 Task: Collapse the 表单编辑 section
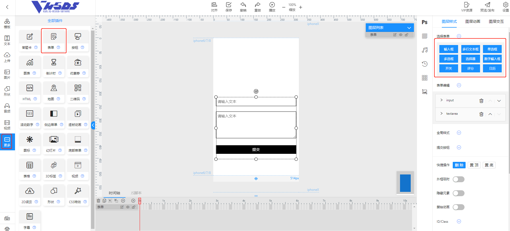point(459,85)
